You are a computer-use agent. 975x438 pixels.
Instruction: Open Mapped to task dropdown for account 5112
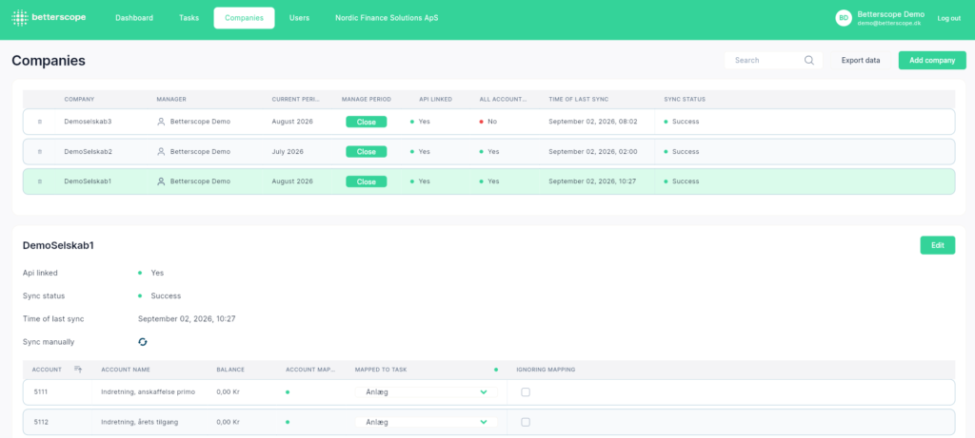pos(427,422)
